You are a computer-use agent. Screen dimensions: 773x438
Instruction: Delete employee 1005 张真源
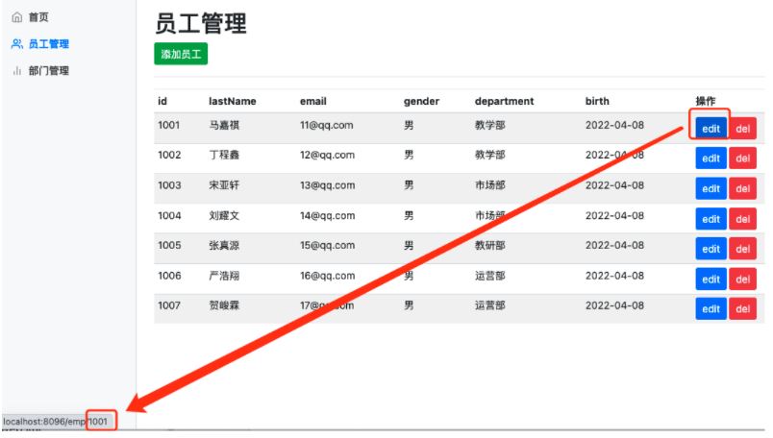point(742,249)
